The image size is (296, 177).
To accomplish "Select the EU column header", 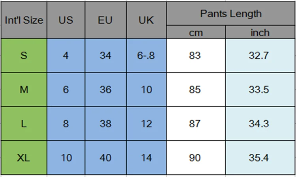I will [105, 20].
